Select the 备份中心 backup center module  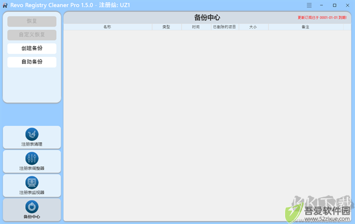[32, 210]
